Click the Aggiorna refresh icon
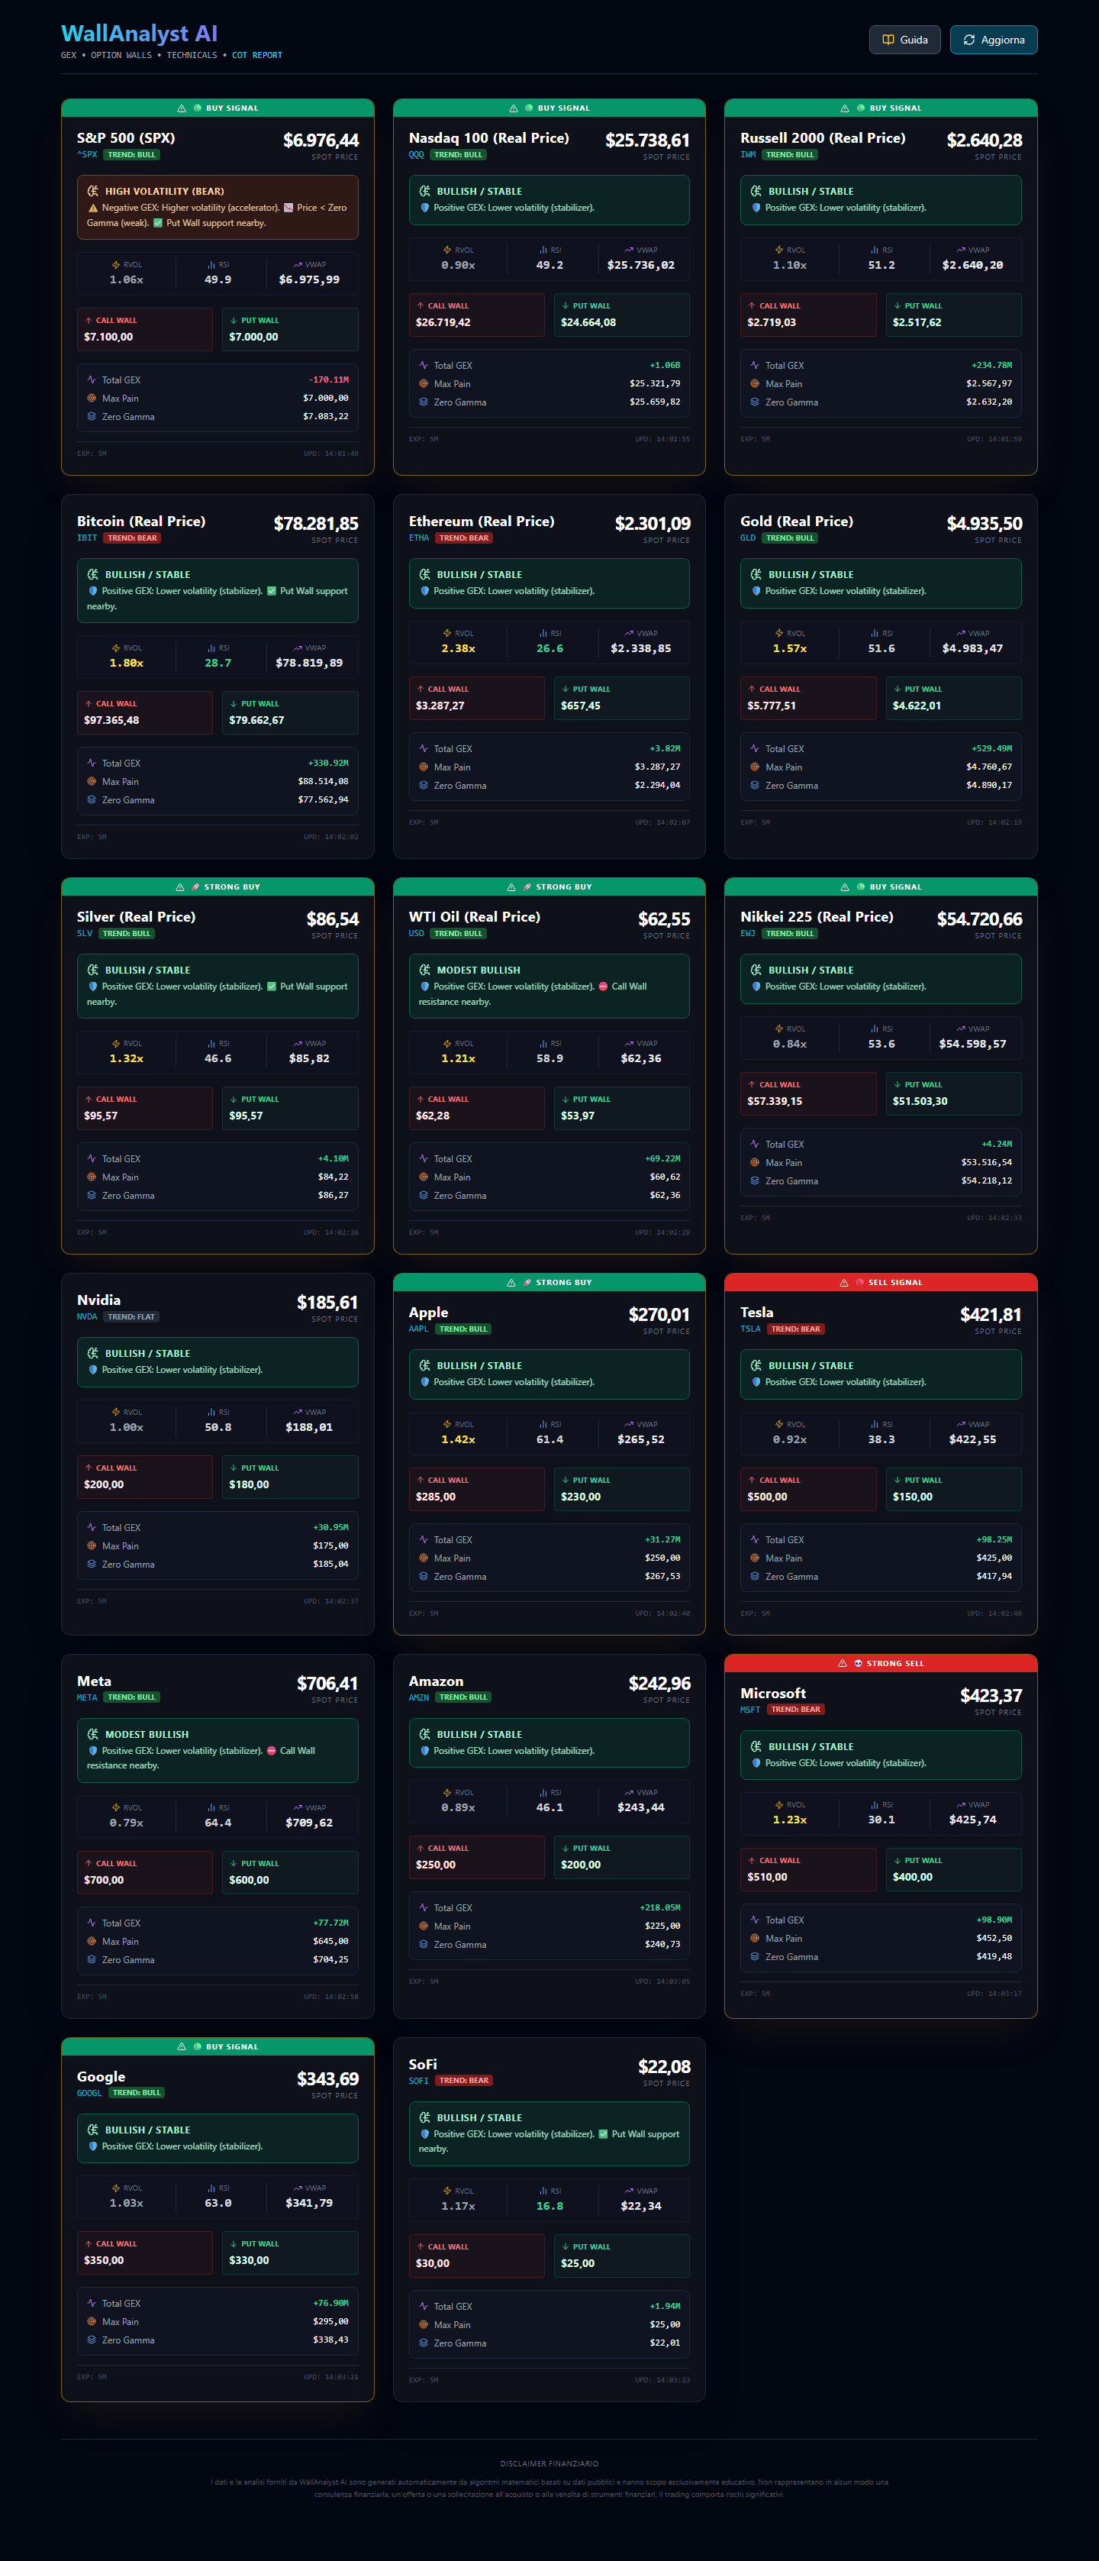1099x2561 pixels. [968, 40]
